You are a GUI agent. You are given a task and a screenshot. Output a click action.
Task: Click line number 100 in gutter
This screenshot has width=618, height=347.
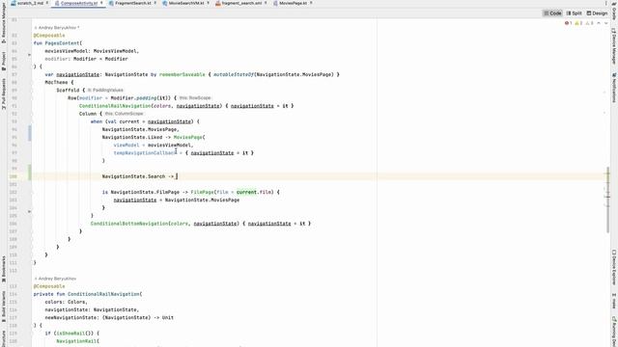[x=14, y=176]
